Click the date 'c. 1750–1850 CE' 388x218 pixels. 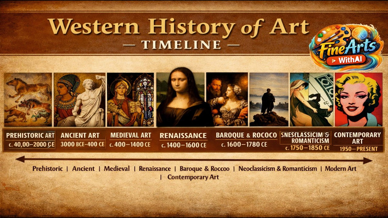(x=307, y=148)
